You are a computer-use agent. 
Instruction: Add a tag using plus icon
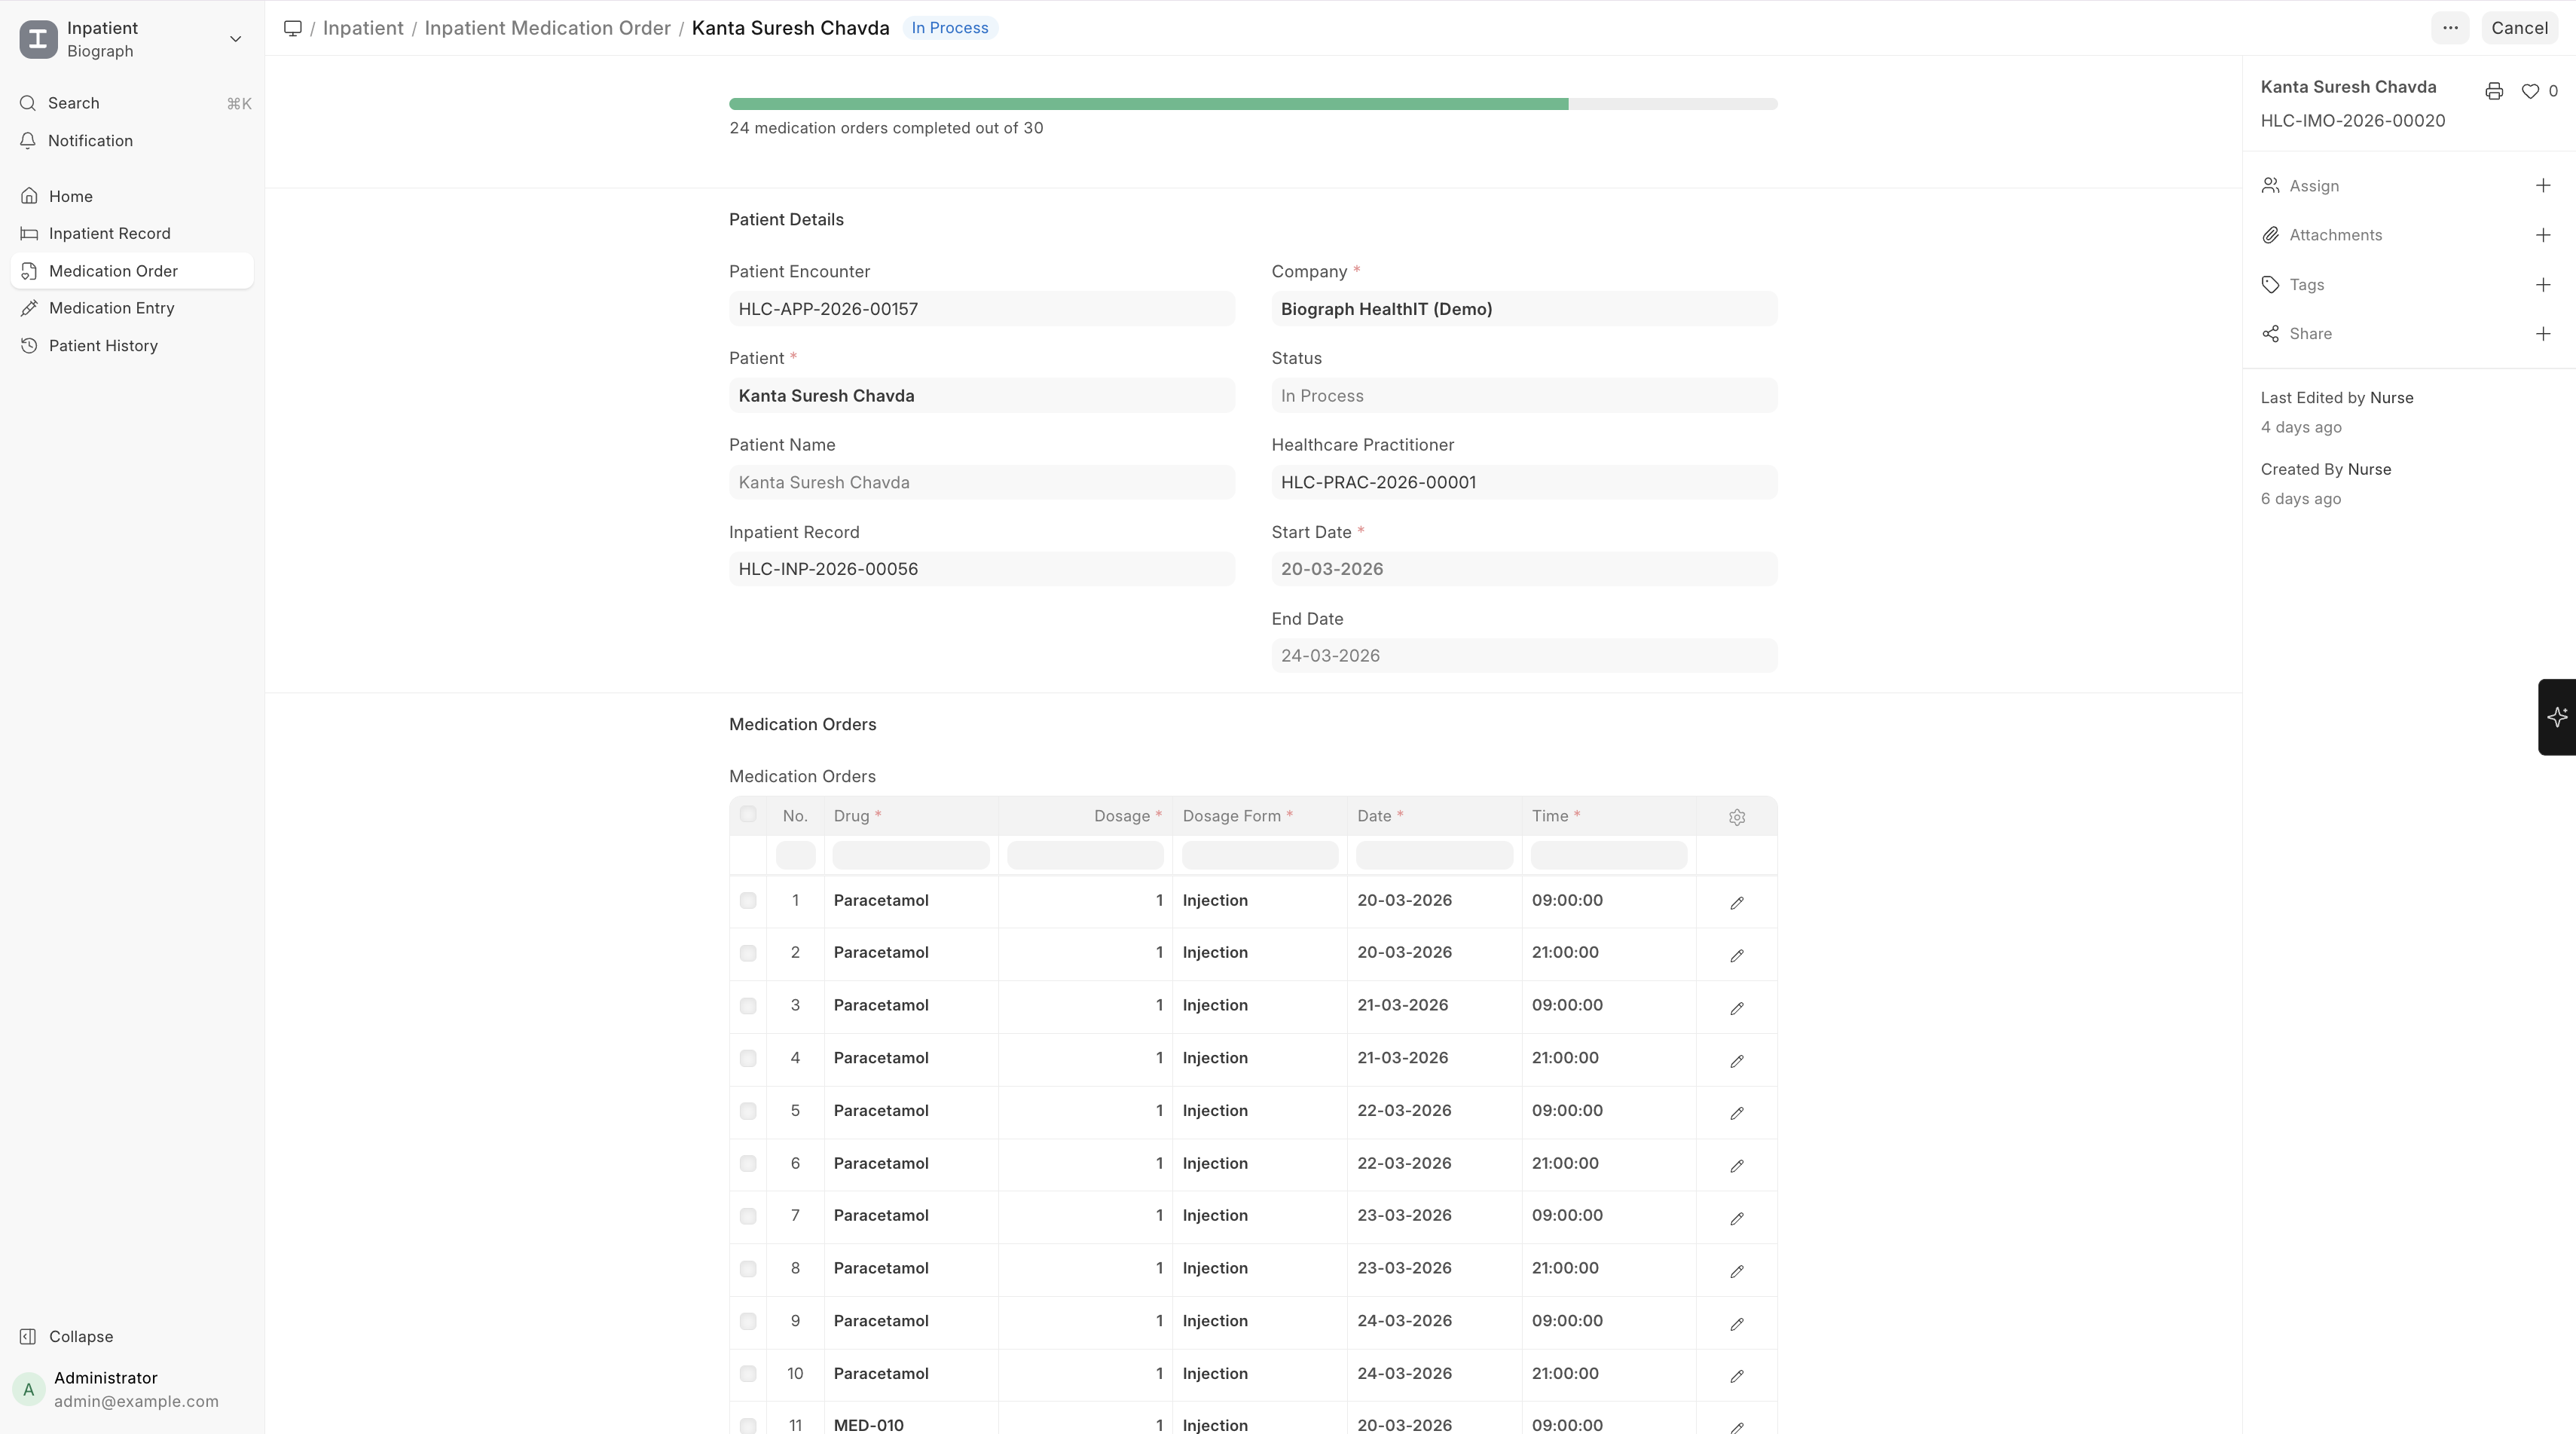pyautogui.click(x=2542, y=285)
